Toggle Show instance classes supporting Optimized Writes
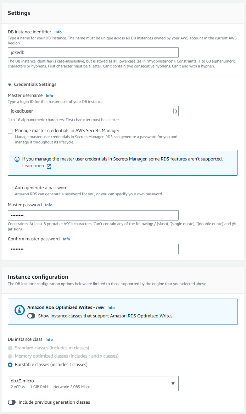This screenshot has width=246, height=414. point(31,316)
